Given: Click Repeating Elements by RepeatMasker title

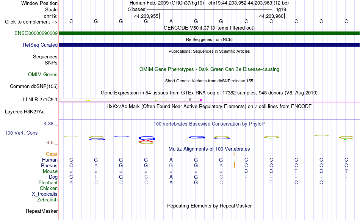Looking at the screenshot, I should pyautogui.click(x=209, y=206).
